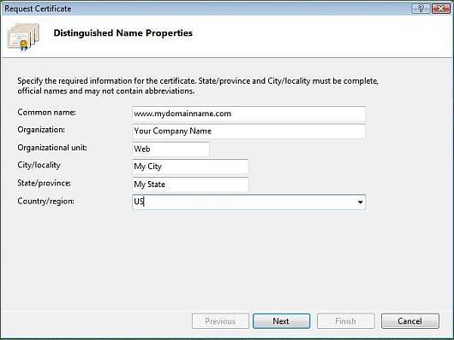The image size is (454, 340).
Task: Click the instruction text about State/province
Action: click(198, 85)
